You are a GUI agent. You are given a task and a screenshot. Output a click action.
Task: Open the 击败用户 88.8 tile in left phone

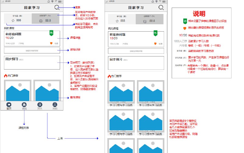click(x=45, y=19)
